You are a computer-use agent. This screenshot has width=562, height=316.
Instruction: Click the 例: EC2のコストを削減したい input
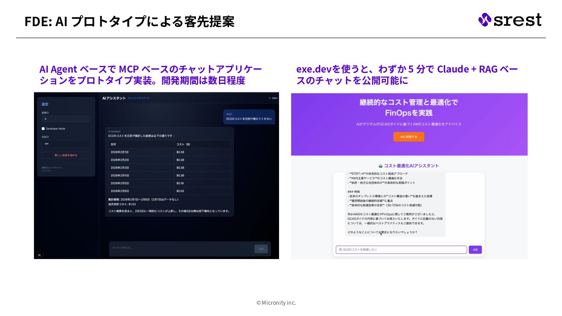tap(401, 250)
